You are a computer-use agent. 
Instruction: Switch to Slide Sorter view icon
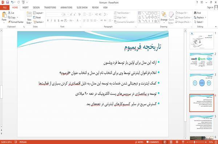[171, 142]
